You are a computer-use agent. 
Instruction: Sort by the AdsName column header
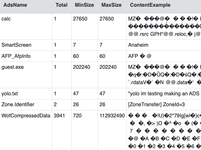click(x=15, y=5)
